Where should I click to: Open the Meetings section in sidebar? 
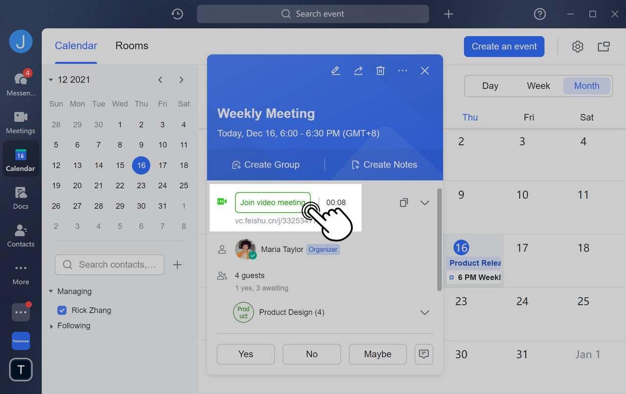pyautogui.click(x=21, y=122)
